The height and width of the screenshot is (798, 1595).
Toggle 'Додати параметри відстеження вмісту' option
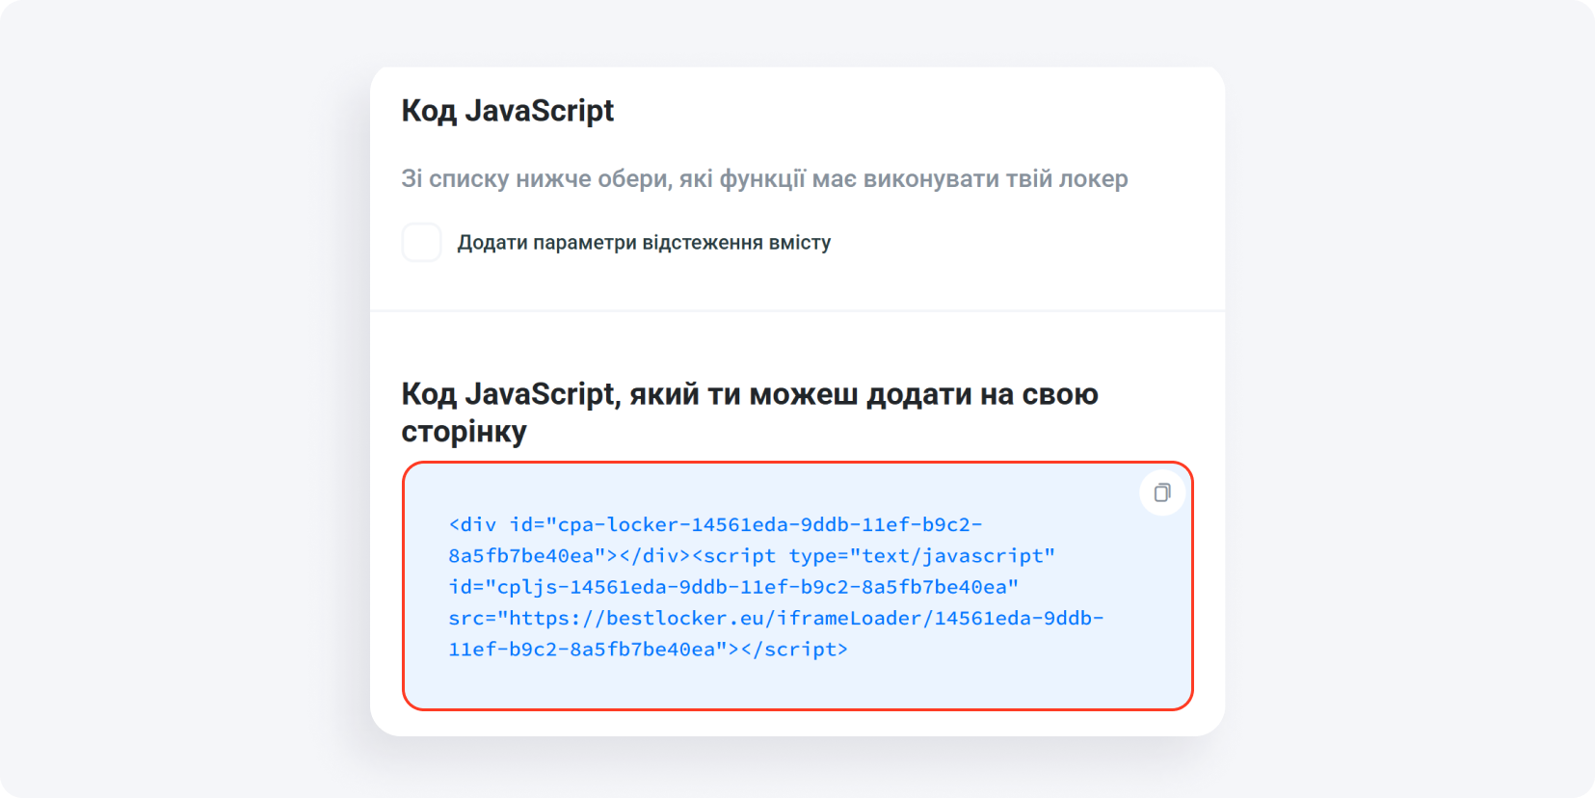point(421,242)
